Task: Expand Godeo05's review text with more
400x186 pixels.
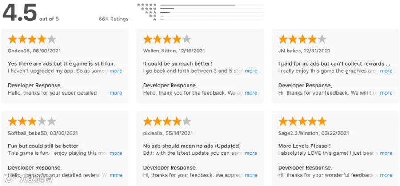Action: [116, 71]
